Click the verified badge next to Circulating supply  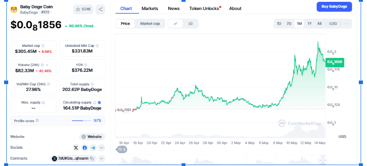pos(99,102)
